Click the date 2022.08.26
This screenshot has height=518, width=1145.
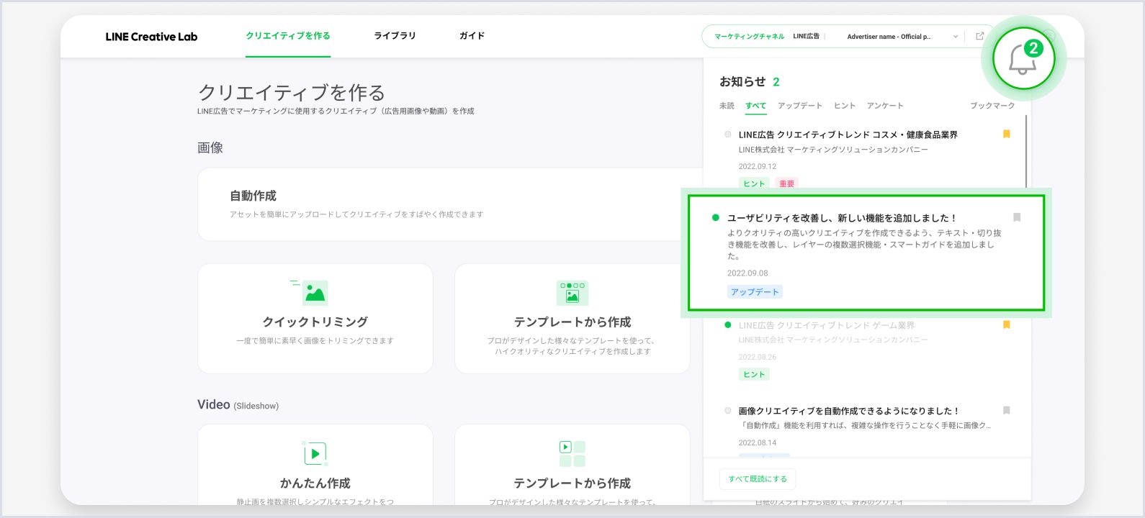click(x=757, y=357)
